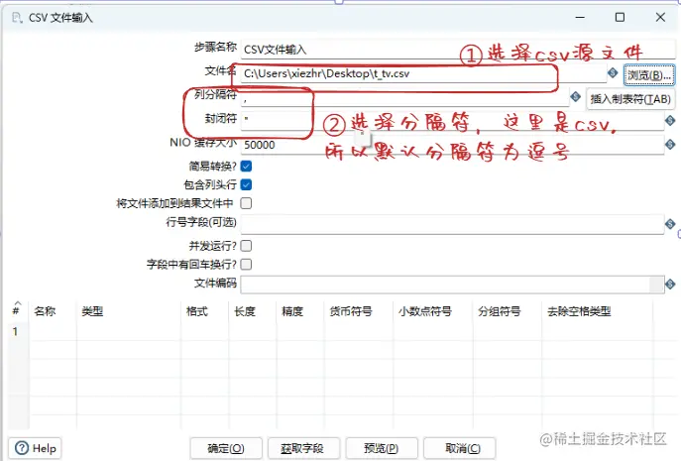Click the CSV input dialog title icon
Image resolution: width=681 pixels, height=461 pixels.
[x=17, y=18]
